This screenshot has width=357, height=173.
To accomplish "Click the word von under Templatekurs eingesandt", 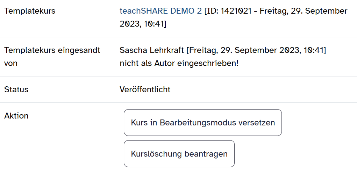I will point(11,64).
